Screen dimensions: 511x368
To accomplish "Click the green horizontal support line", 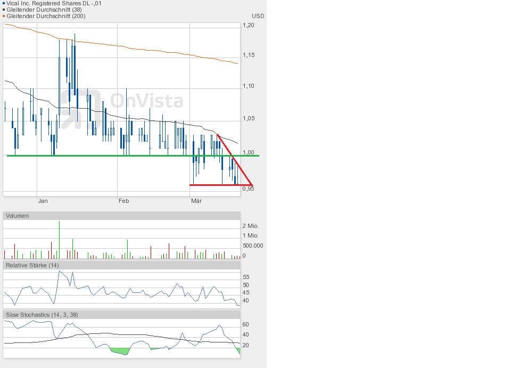I will click(x=106, y=156).
